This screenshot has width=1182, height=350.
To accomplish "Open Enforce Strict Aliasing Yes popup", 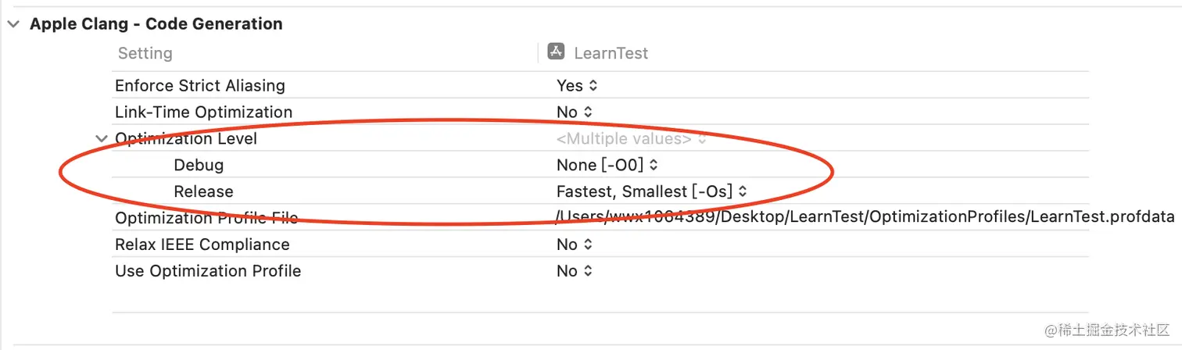I will coord(577,86).
